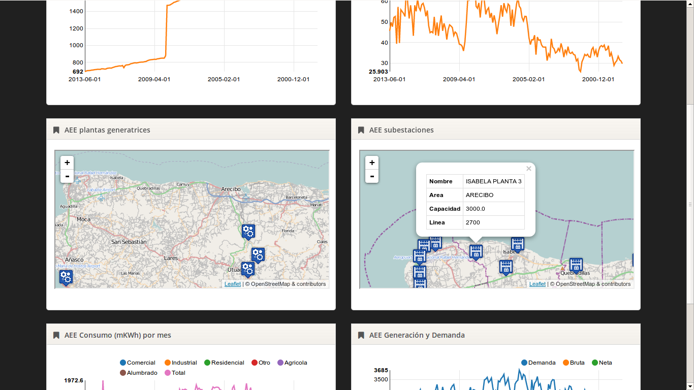
Task: Toggle the Residencial series in the consumo legend
Action: tap(224, 363)
